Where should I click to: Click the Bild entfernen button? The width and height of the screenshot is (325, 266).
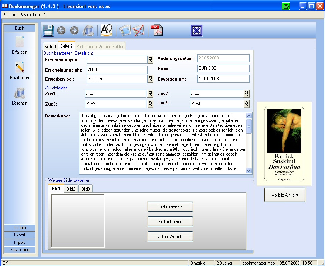pyautogui.click(x=170, y=221)
